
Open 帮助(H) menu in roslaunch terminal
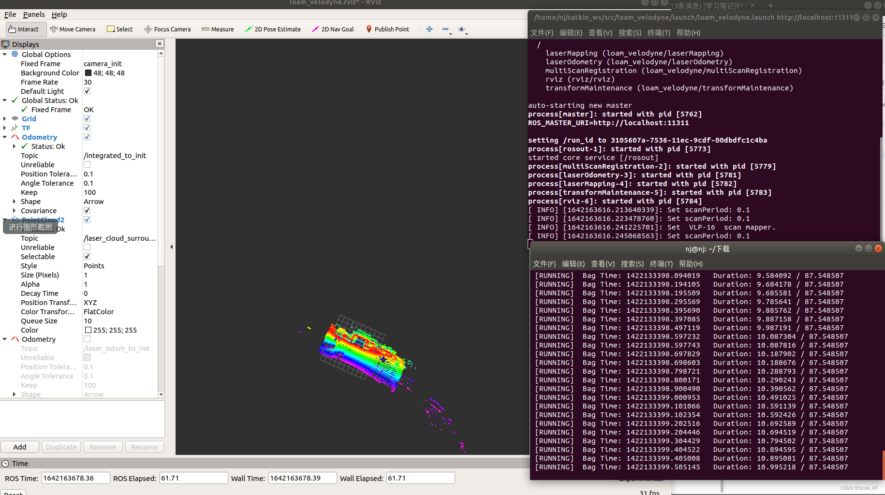[688, 33]
